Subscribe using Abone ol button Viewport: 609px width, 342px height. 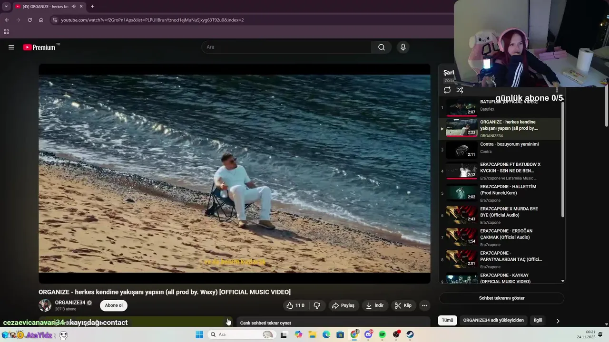tap(114, 305)
